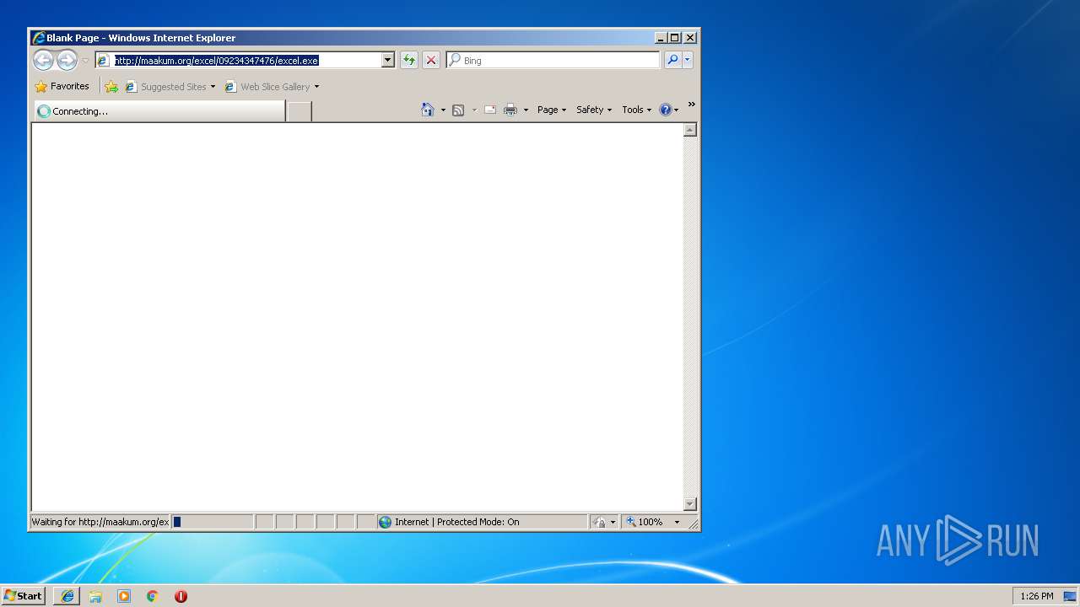Image resolution: width=1080 pixels, height=607 pixels.
Task: Open the recent pages dropdown arrow
Action: 85,61
